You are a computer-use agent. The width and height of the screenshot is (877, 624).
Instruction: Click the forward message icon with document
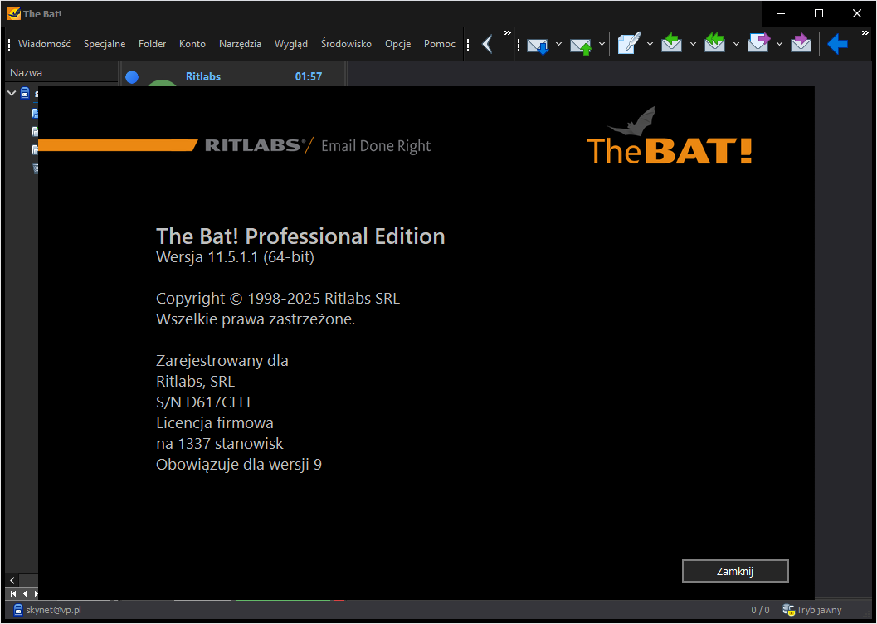point(758,44)
